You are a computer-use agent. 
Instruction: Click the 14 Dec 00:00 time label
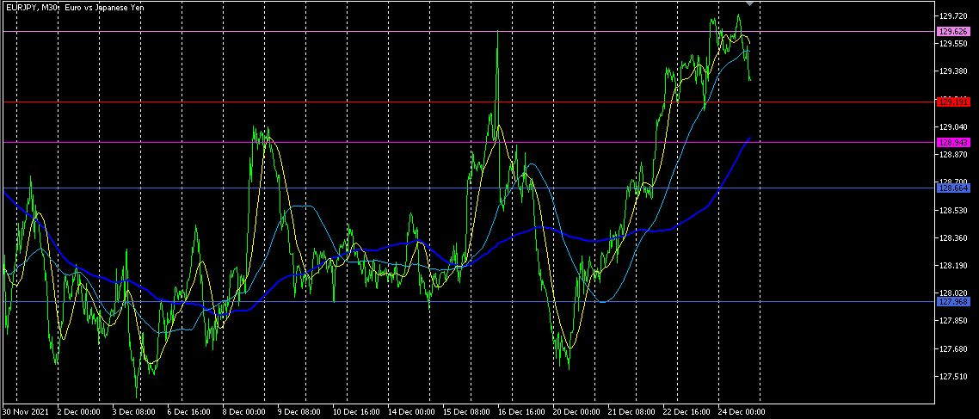(x=411, y=412)
